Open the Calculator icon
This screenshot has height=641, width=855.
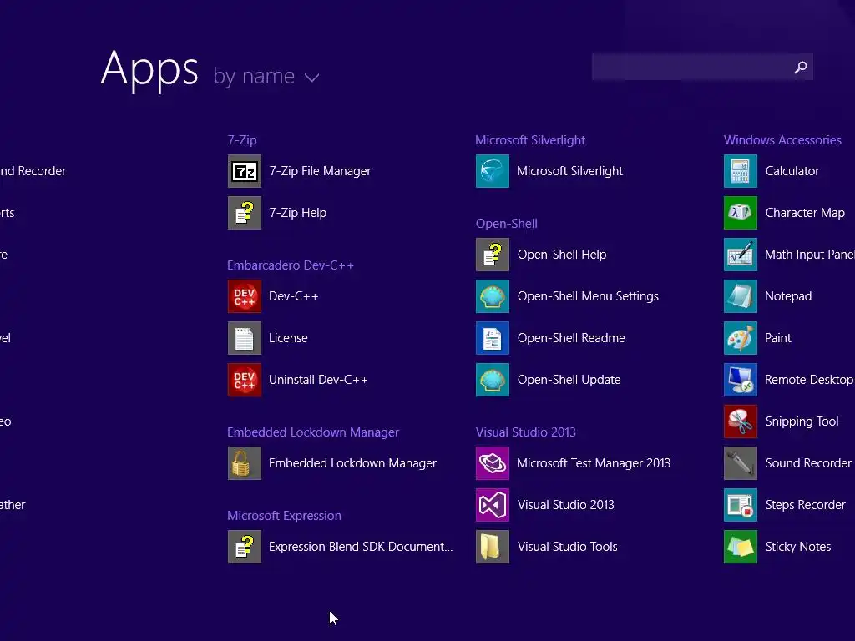[741, 171]
